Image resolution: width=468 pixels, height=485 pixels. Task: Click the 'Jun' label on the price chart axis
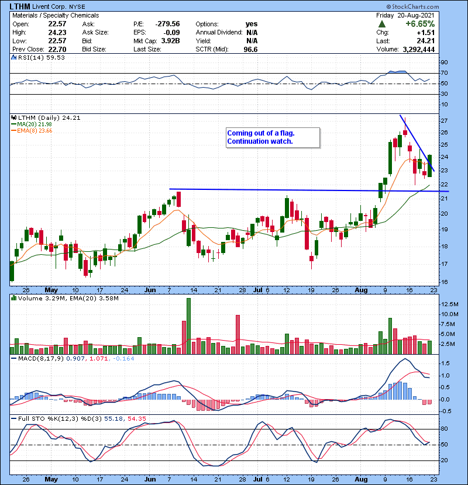point(150,290)
